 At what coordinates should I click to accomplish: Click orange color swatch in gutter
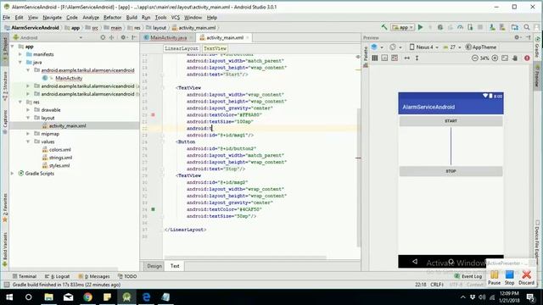pos(153,115)
